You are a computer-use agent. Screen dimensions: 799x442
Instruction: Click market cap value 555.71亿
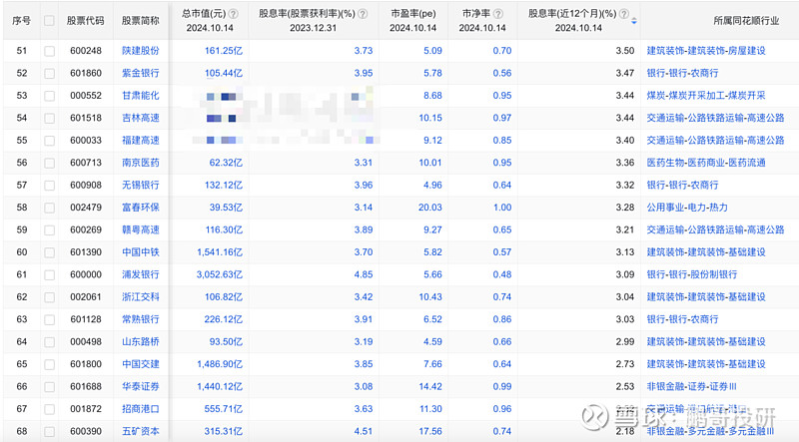click(x=224, y=409)
